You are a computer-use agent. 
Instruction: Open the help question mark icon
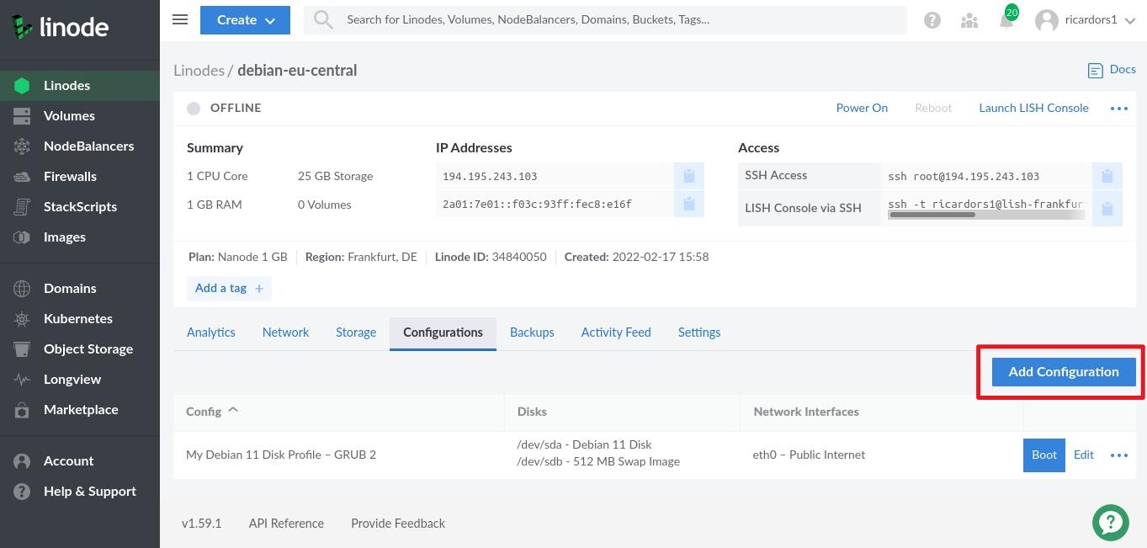tap(932, 20)
